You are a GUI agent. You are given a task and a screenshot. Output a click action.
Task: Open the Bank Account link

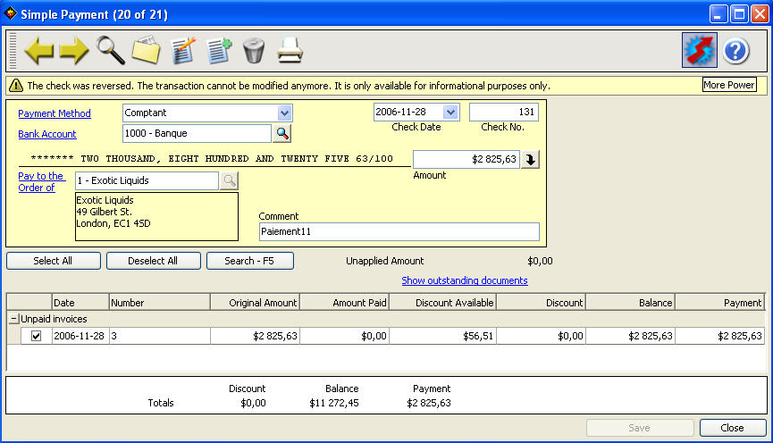tap(47, 134)
